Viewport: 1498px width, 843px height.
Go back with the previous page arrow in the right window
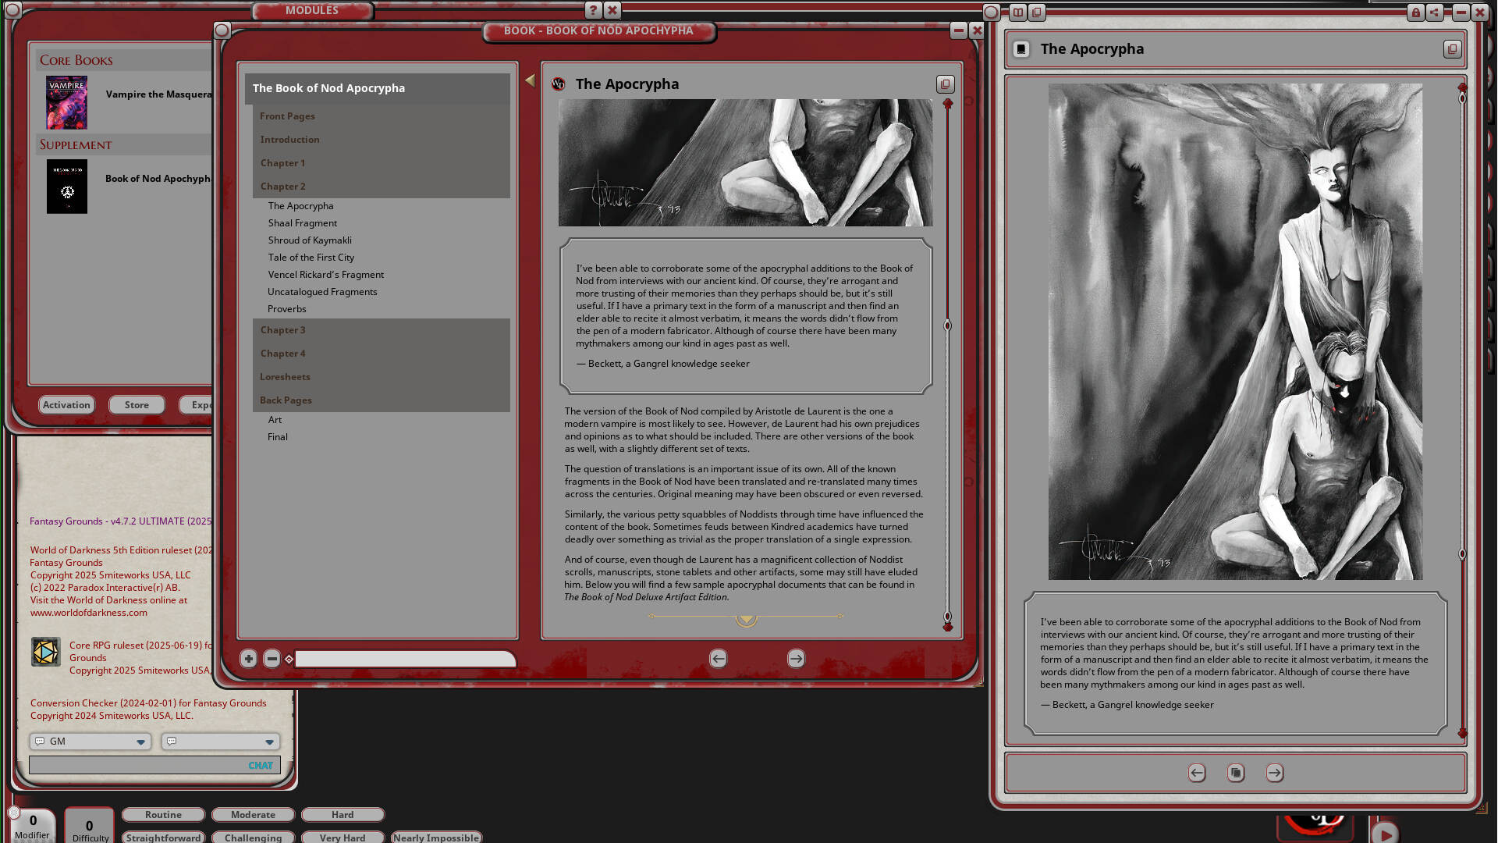pos(1197,773)
